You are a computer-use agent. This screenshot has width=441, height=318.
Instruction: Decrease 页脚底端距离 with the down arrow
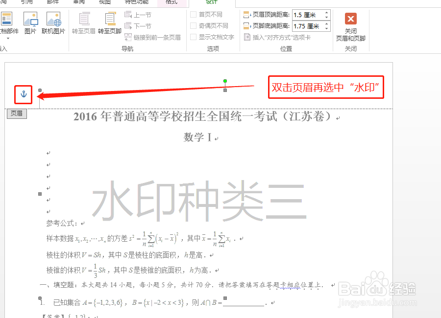(x=327, y=28)
